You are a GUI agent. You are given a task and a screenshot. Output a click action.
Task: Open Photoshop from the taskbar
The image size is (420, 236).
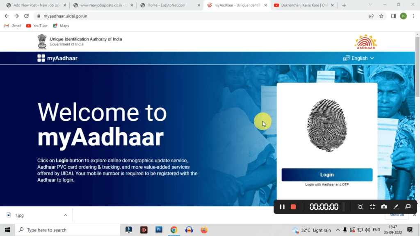(x=159, y=229)
